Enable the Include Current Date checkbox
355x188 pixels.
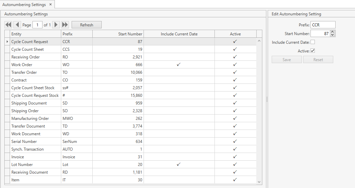313,42
